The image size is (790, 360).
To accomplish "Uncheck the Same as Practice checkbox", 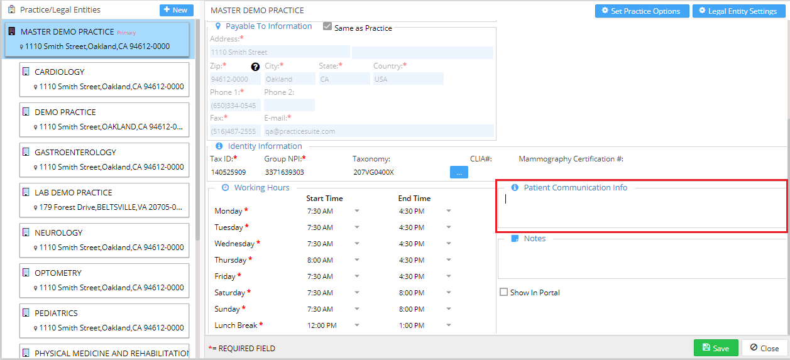I will (x=327, y=26).
